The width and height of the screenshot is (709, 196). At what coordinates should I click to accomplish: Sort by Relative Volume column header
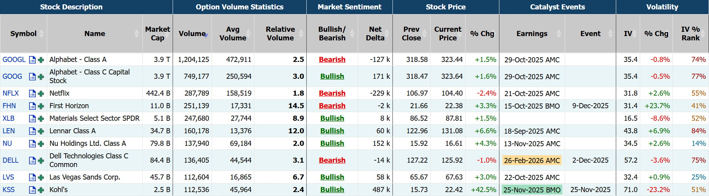coord(280,34)
